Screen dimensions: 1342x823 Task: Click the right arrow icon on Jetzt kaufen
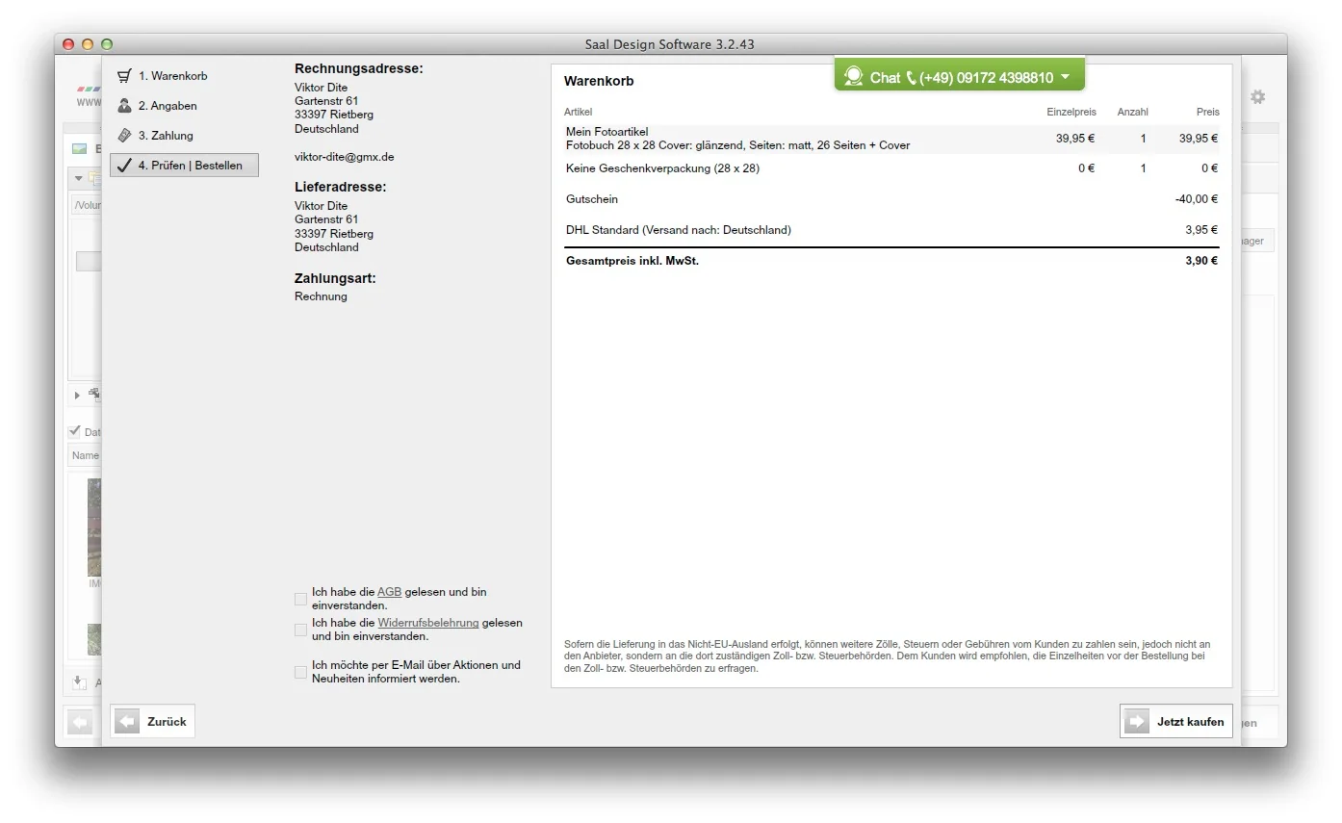coord(1137,721)
